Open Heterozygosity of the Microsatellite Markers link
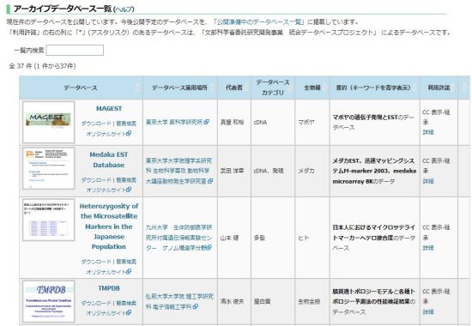472x326 pixels. [109, 226]
